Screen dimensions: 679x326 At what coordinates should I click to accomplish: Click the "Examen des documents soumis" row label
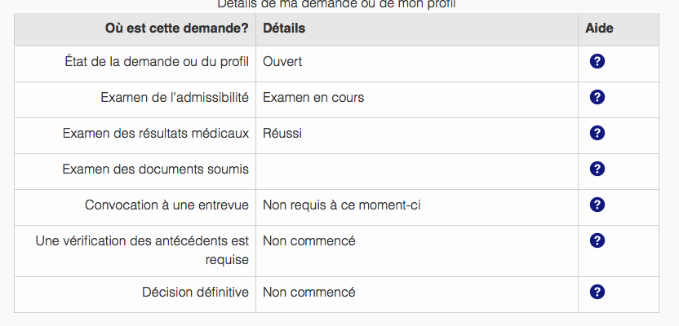click(155, 169)
